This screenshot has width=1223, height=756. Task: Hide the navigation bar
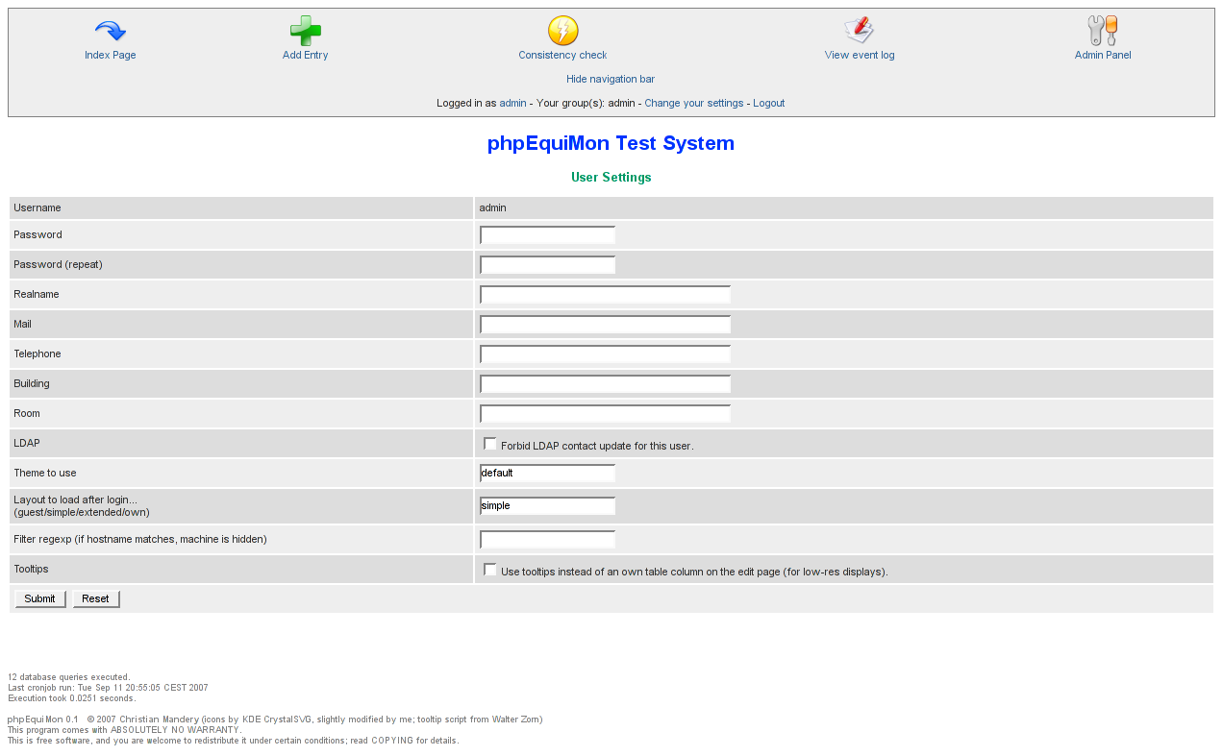(611, 79)
